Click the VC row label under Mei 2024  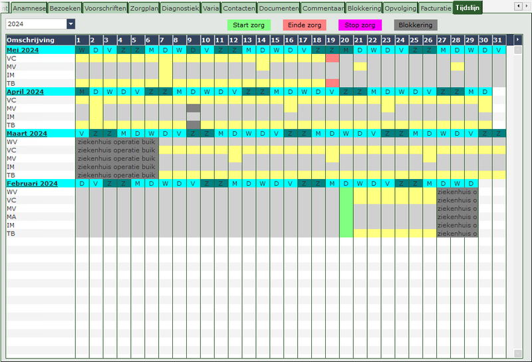(11, 59)
